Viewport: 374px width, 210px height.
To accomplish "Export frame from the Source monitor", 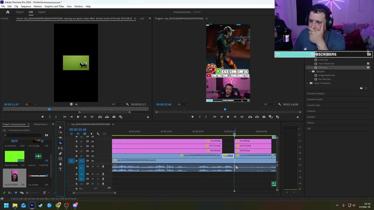I will point(114,117).
